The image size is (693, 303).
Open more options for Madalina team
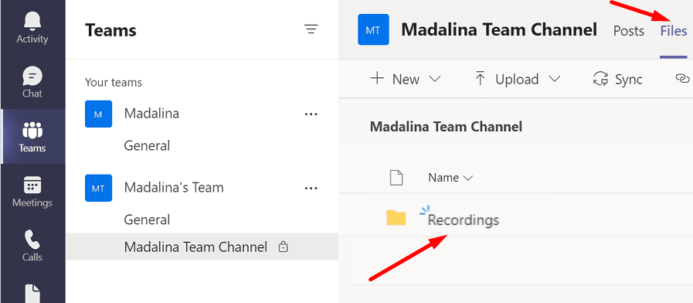pos(311,114)
